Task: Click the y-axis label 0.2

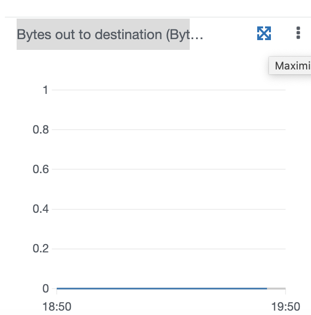Action: click(41, 248)
